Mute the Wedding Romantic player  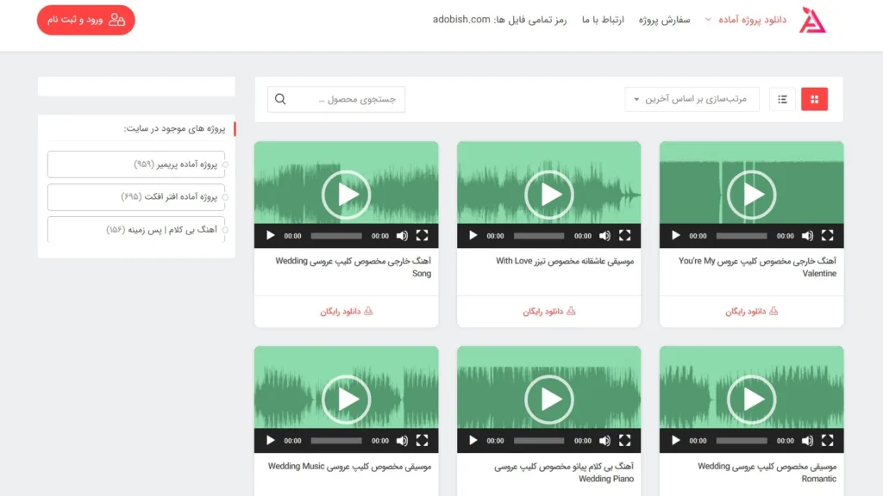(x=807, y=440)
